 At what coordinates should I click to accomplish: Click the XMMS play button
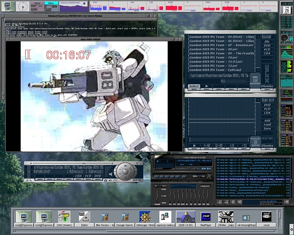[x=162, y=177]
